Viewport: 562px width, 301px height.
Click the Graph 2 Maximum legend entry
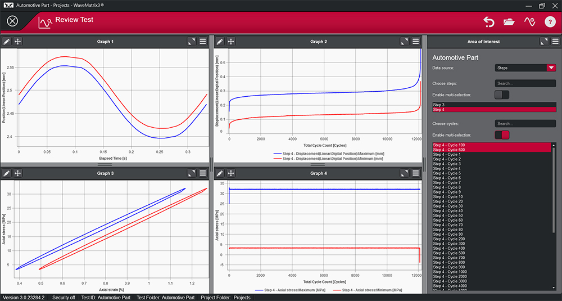click(x=328, y=154)
